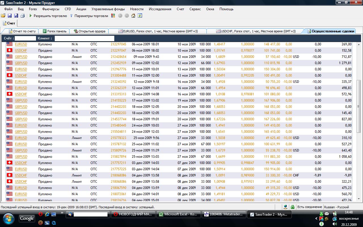Viewport: 363px width, 227px height.
Task: Click the user connection icon in the status bar
Action: [x=286, y=207]
